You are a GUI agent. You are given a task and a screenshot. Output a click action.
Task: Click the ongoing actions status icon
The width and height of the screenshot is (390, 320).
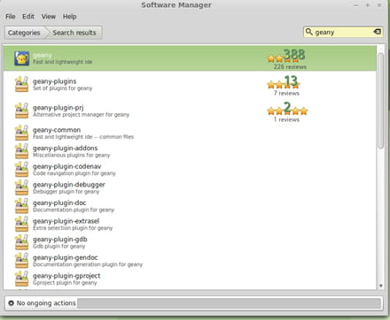pos(12,303)
